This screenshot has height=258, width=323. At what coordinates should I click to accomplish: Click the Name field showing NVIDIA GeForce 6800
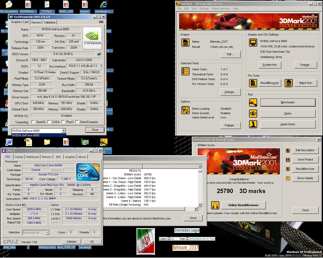click(x=56, y=29)
